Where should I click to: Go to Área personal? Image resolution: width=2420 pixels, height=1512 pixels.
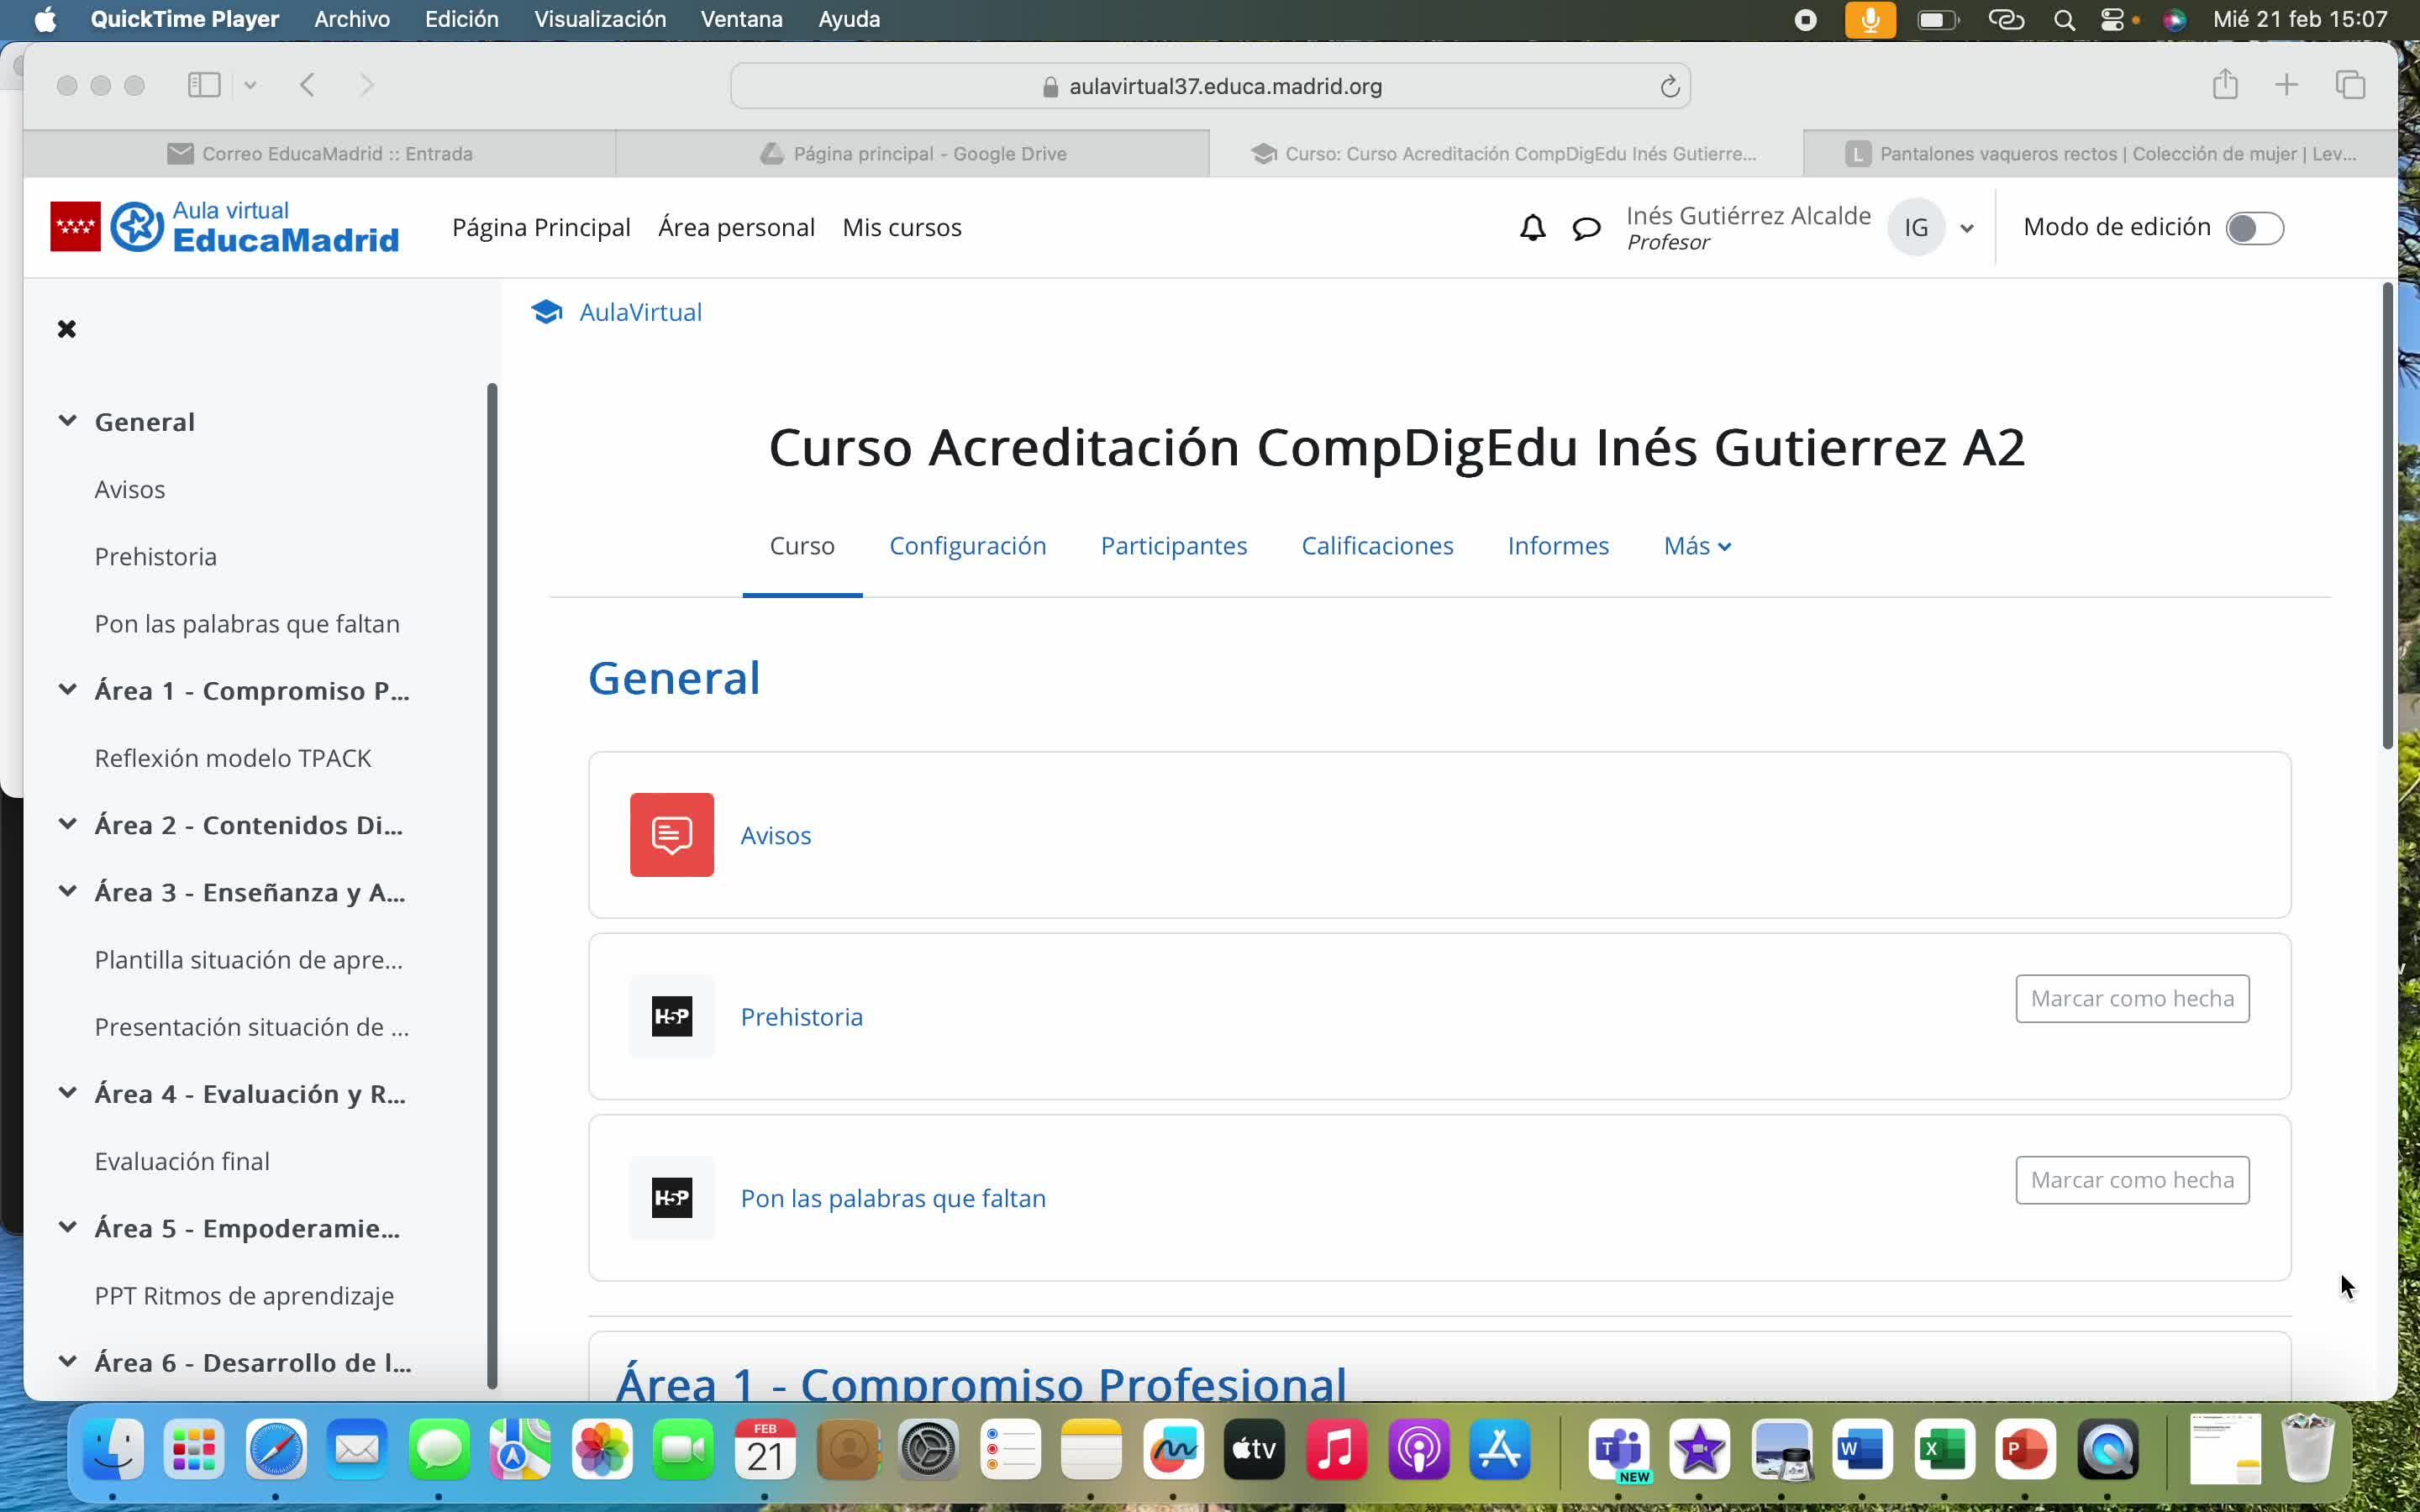pos(736,228)
